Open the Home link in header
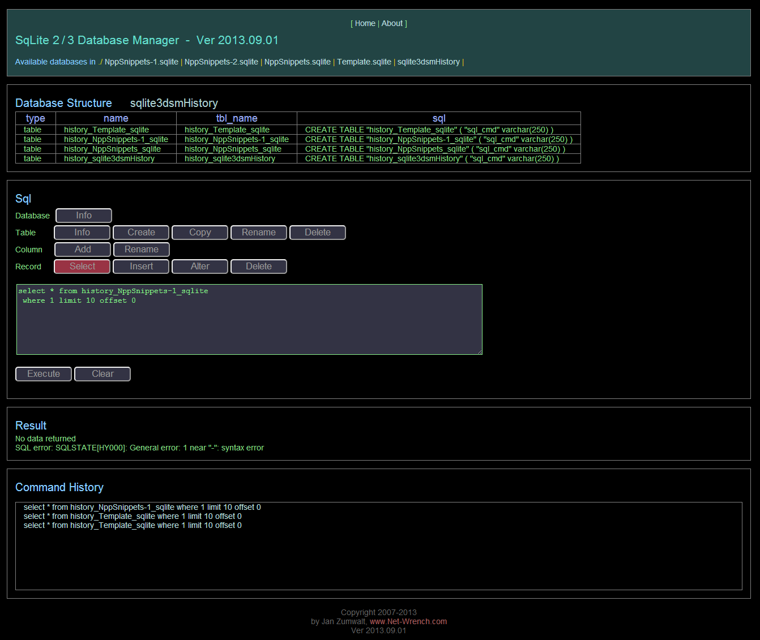 click(365, 23)
